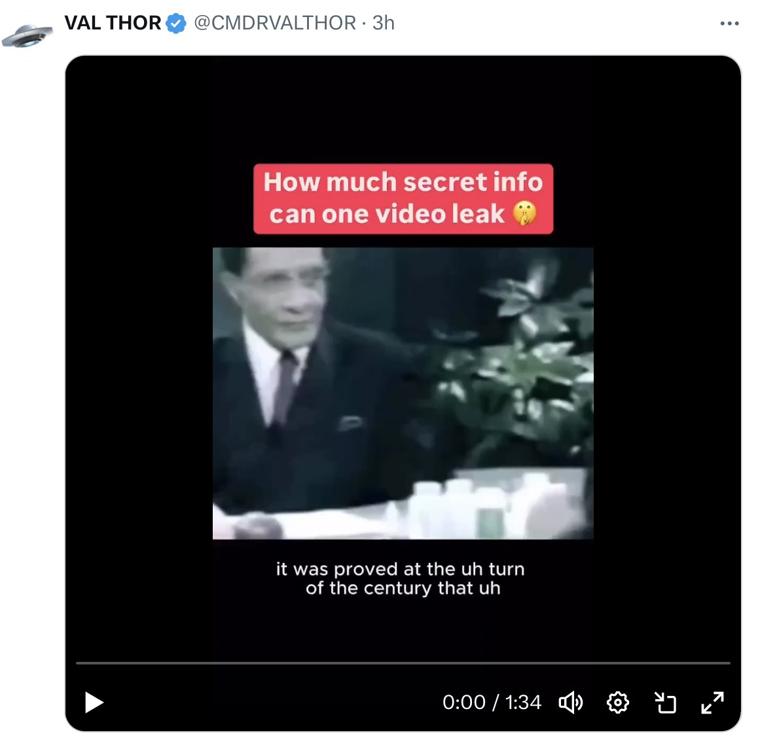
Task: Open the @CMDRVALTHOR handle link
Action: (275, 23)
